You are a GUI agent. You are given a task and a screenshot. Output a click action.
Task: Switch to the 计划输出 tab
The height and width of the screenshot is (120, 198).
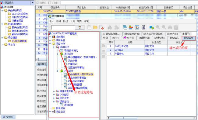(189, 38)
